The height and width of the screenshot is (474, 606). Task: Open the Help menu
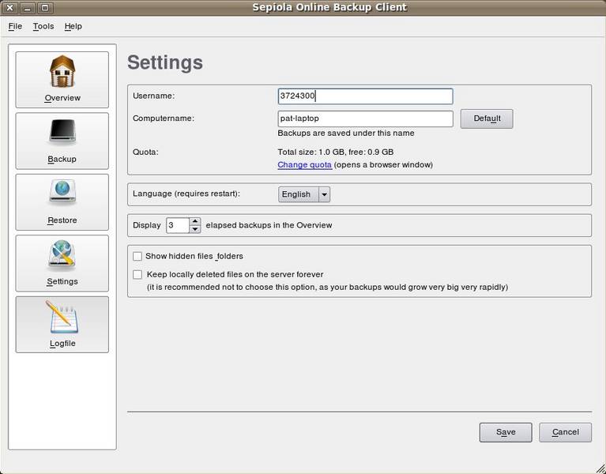(x=73, y=26)
